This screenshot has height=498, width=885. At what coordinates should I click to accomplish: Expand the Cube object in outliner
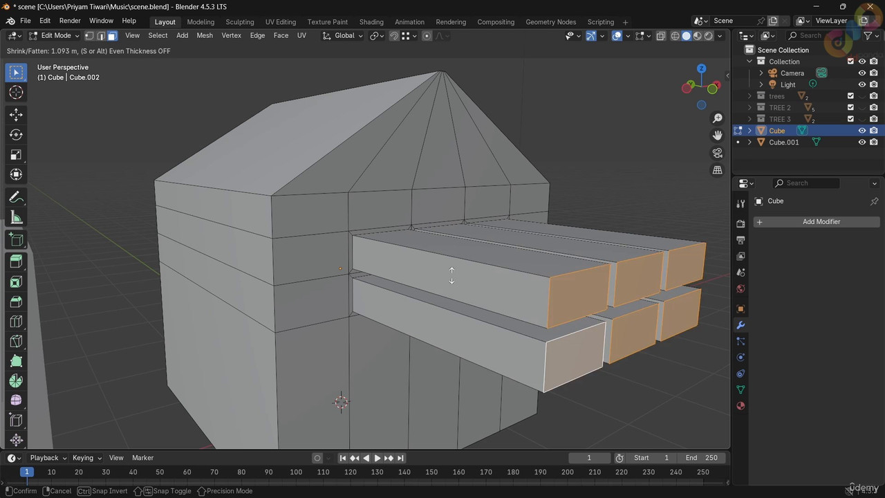(749, 131)
